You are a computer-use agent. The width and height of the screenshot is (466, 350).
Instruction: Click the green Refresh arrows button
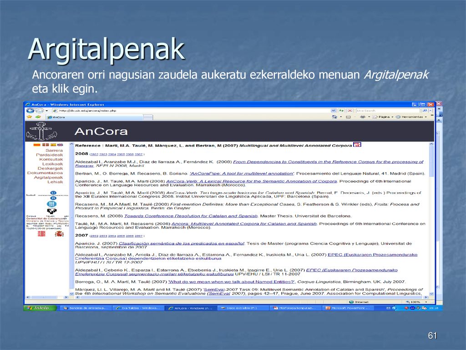tap(341, 110)
